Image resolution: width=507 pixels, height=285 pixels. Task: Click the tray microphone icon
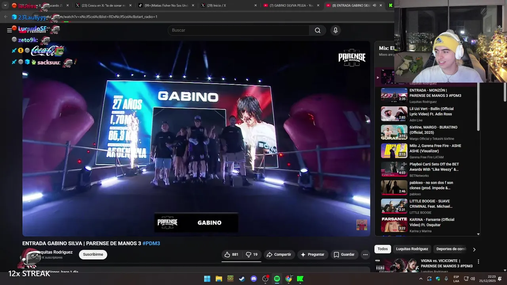(446, 279)
